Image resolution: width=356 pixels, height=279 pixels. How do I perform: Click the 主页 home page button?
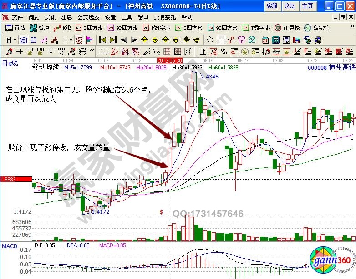click(308, 6)
